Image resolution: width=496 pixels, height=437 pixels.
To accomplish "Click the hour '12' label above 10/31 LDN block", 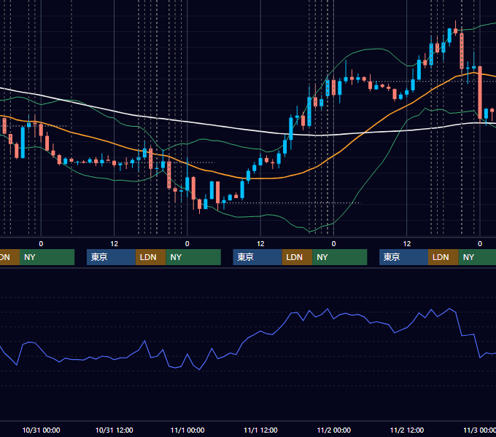I will (115, 244).
